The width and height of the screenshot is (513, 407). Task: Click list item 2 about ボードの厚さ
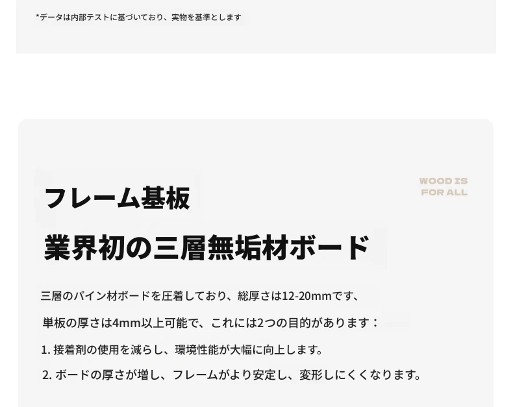click(x=232, y=375)
